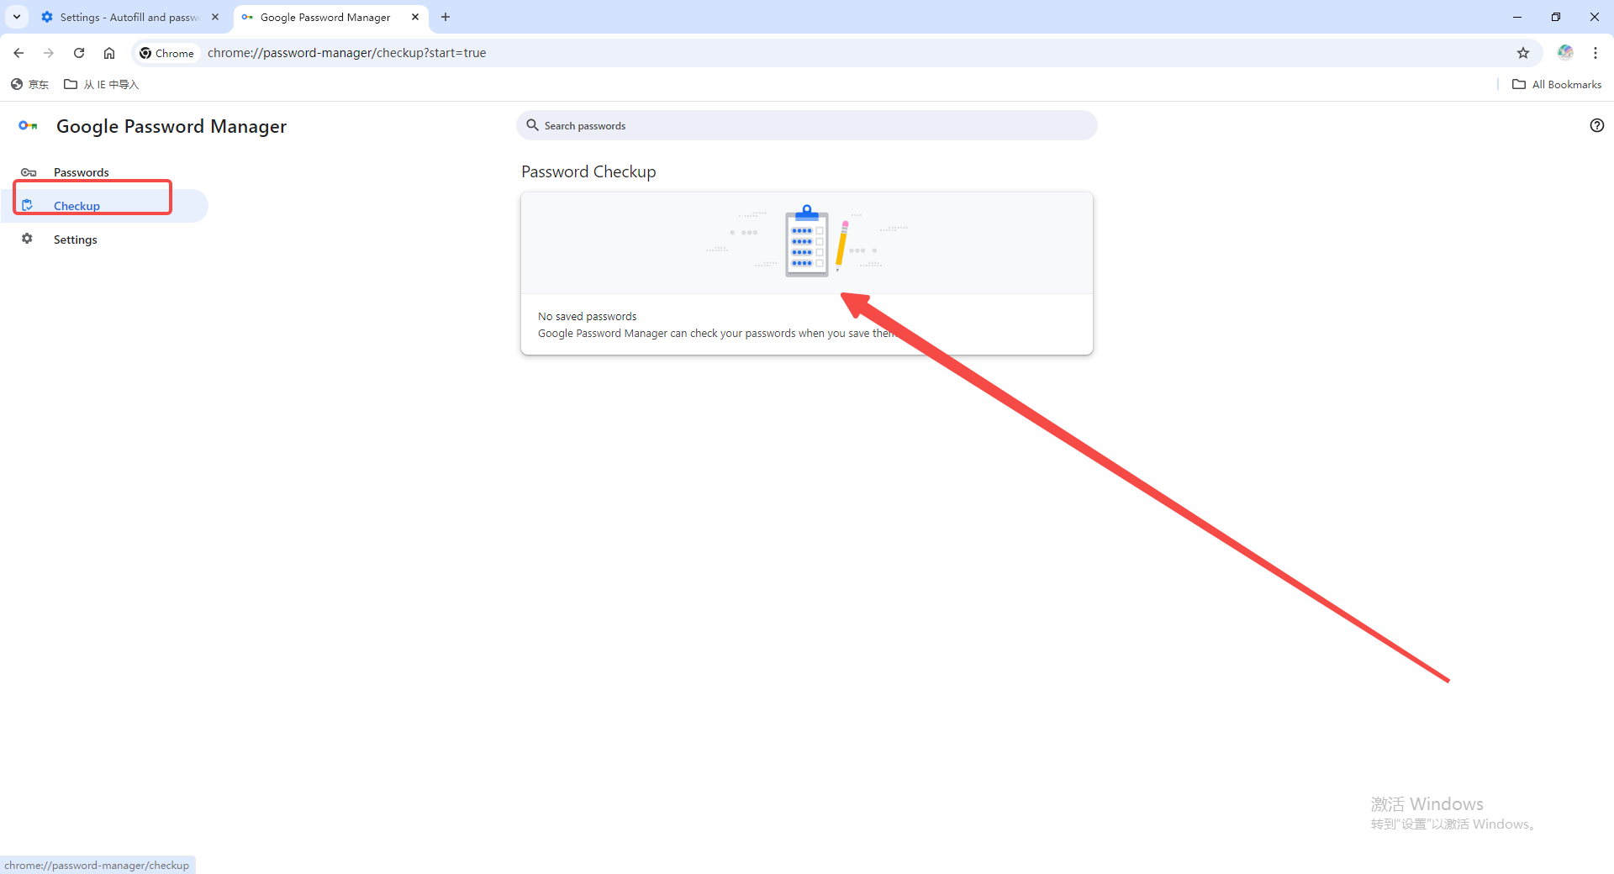Viewport: 1614px width, 874px height.
Task: Open Settings in the sidebar
Action: pyautogui.click(x=105, y=240)
